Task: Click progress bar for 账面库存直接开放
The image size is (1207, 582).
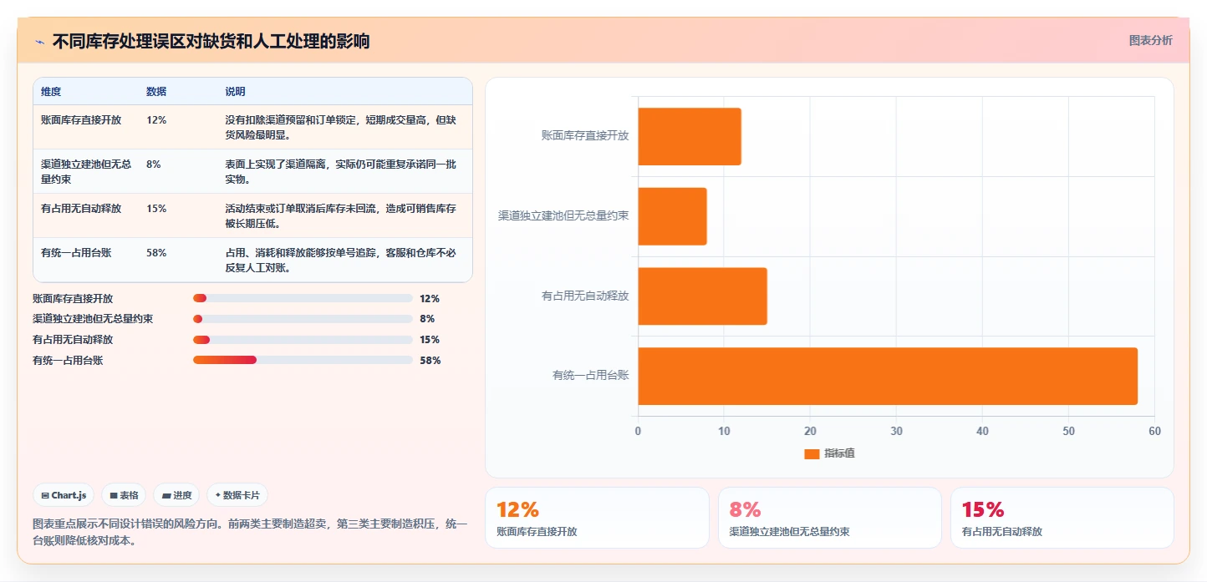Action: (303, 298)
